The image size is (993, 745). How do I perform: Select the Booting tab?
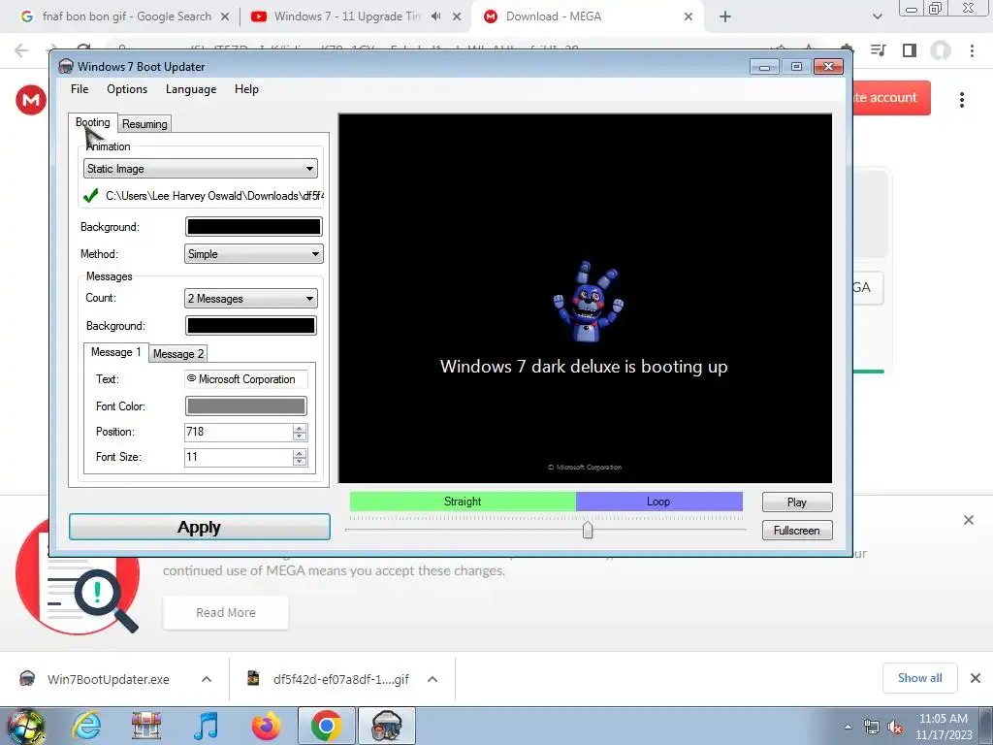point(93,122)
